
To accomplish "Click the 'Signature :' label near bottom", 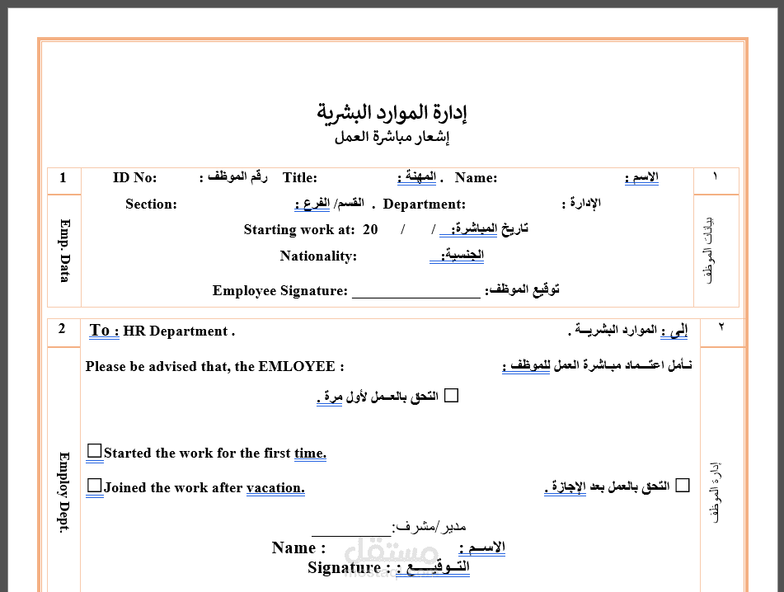I will click(x=349, y=567).
